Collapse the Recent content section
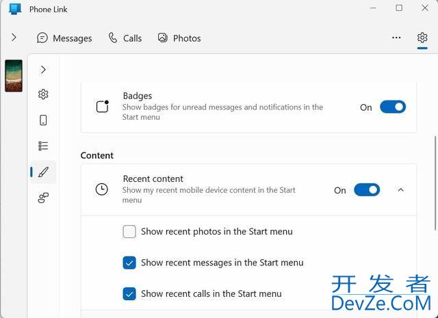The image size is (438, 318). point(400,190)
